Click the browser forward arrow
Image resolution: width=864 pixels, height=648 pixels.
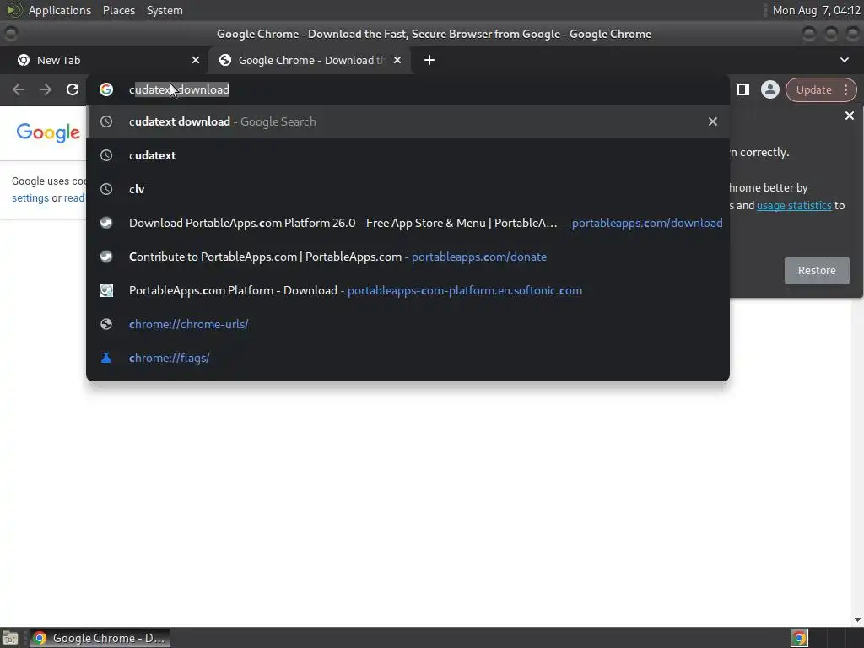[x=46, y=89]
